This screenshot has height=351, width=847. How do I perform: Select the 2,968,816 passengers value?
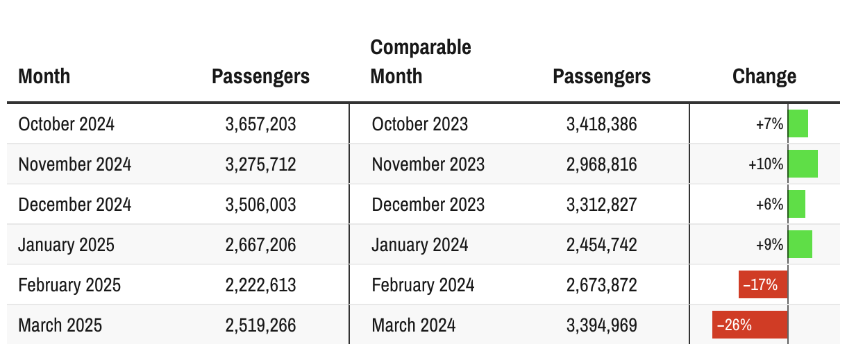coord(601,164)
